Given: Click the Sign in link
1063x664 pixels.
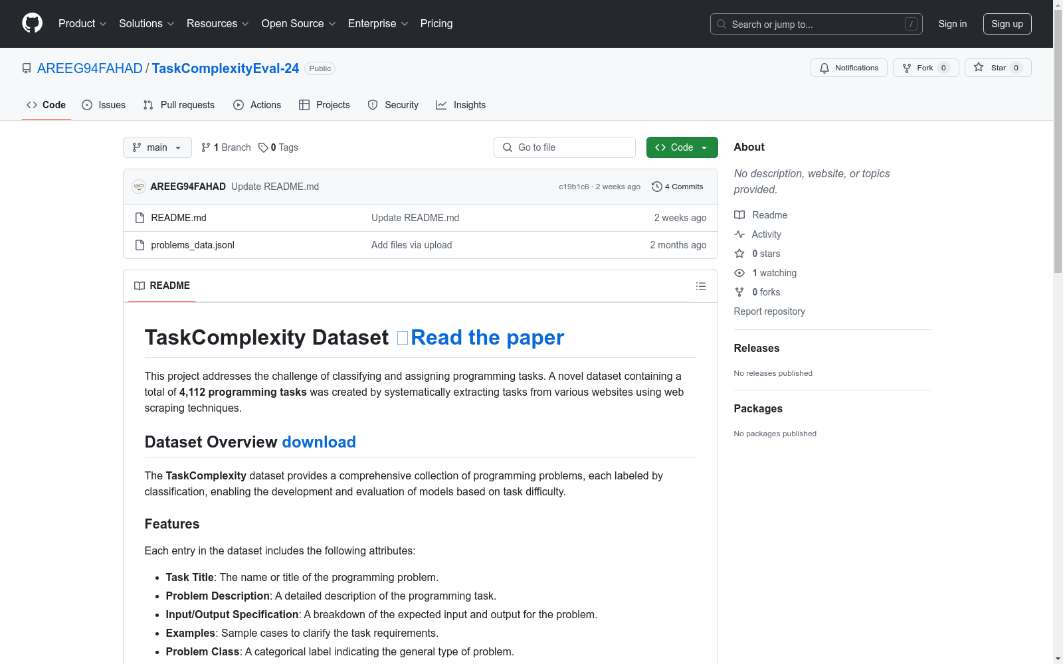Looking at the screenshot, I should click(953, 24).
